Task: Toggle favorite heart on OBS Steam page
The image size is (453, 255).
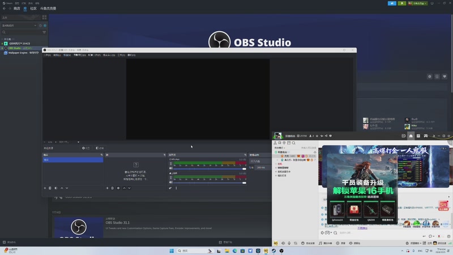Action: click(x=445, y=76)
